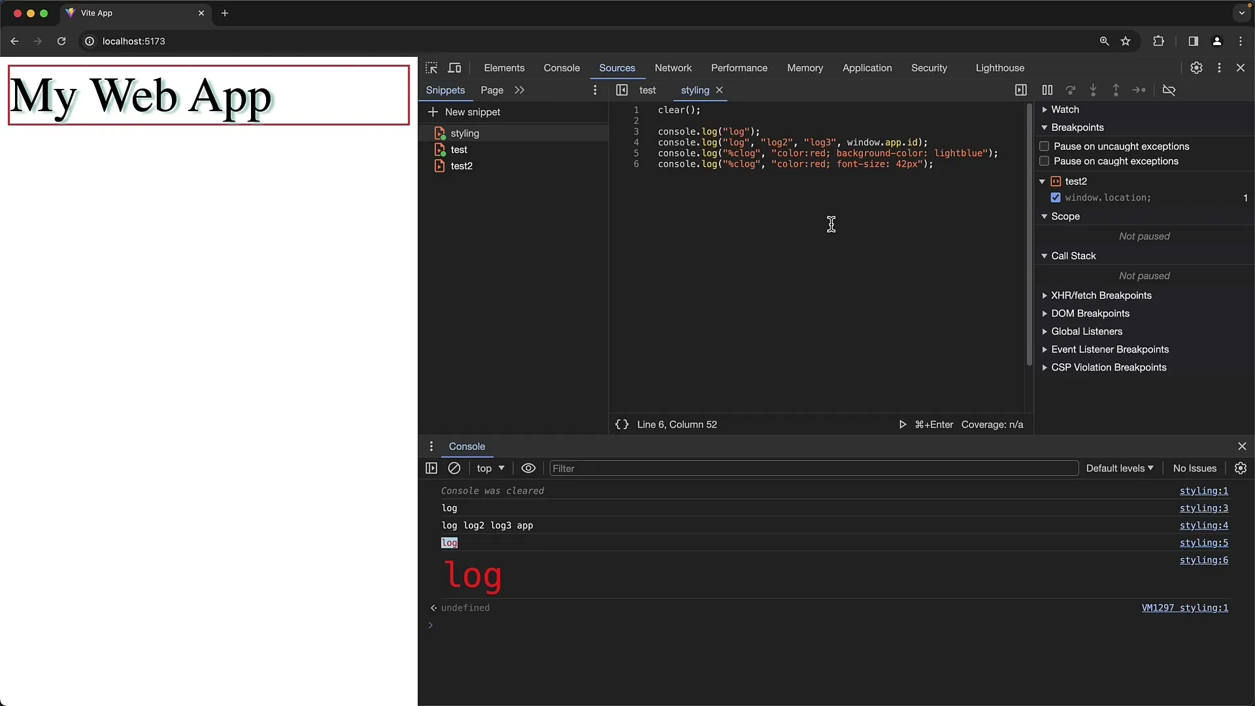Image resolution: width=1255 pixels, height=706 pixels.
Task: Select the test snippet file
Action: tap(459, 149)
